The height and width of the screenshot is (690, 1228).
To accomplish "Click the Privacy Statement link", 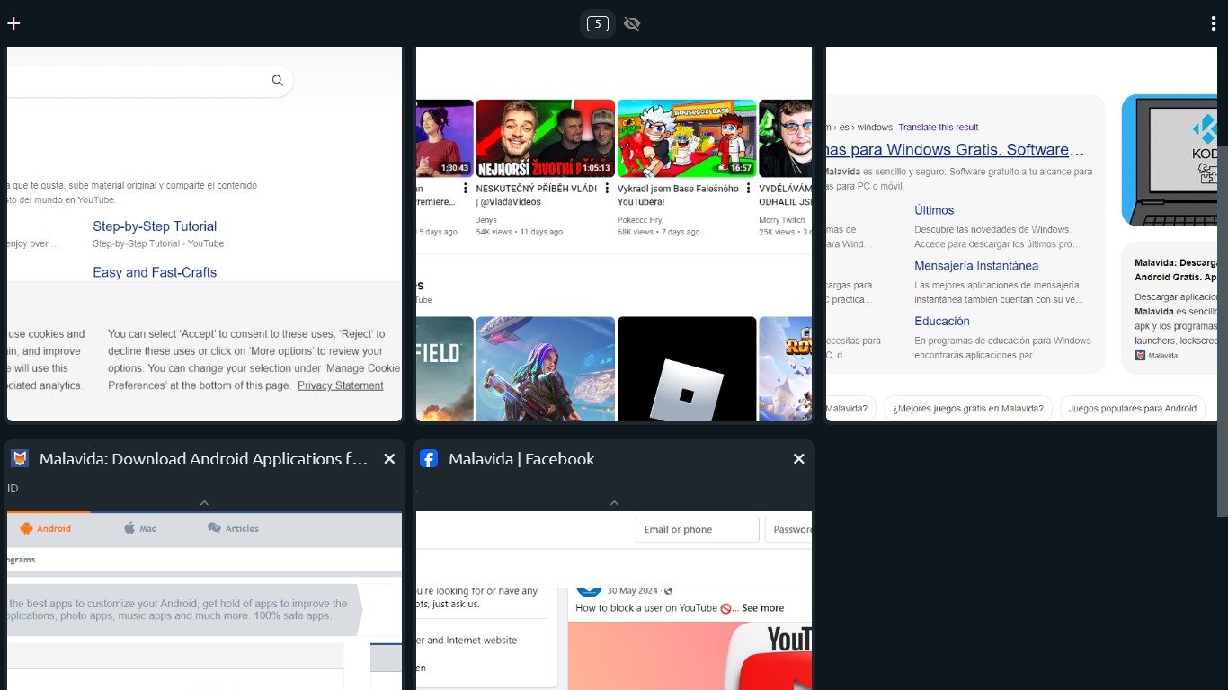I will click(x=340, y=385).
